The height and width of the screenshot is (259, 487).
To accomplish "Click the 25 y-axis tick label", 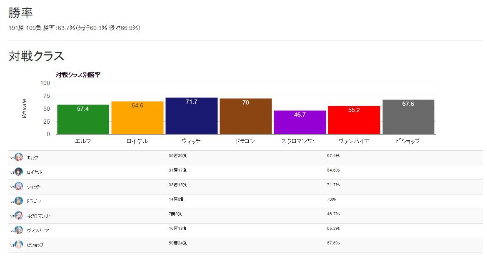I will tap(47, 122).
